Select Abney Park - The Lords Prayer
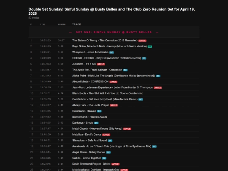228x171 pixels. tap(90, 105)
